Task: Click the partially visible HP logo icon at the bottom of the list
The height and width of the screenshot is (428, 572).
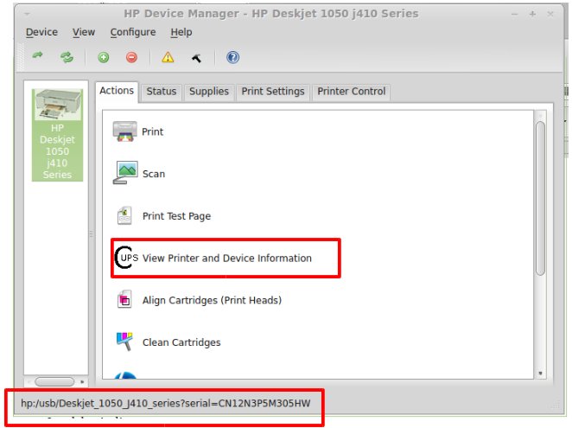Action: coord(125,375)
